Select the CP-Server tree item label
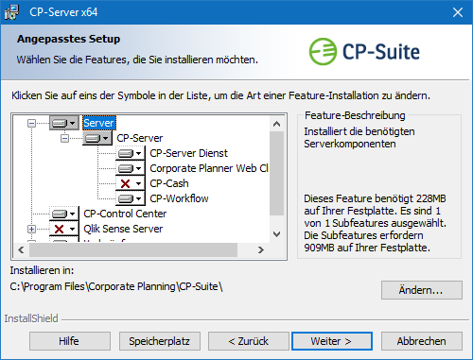This screenshot has height=360, width=473. point(140,138)
